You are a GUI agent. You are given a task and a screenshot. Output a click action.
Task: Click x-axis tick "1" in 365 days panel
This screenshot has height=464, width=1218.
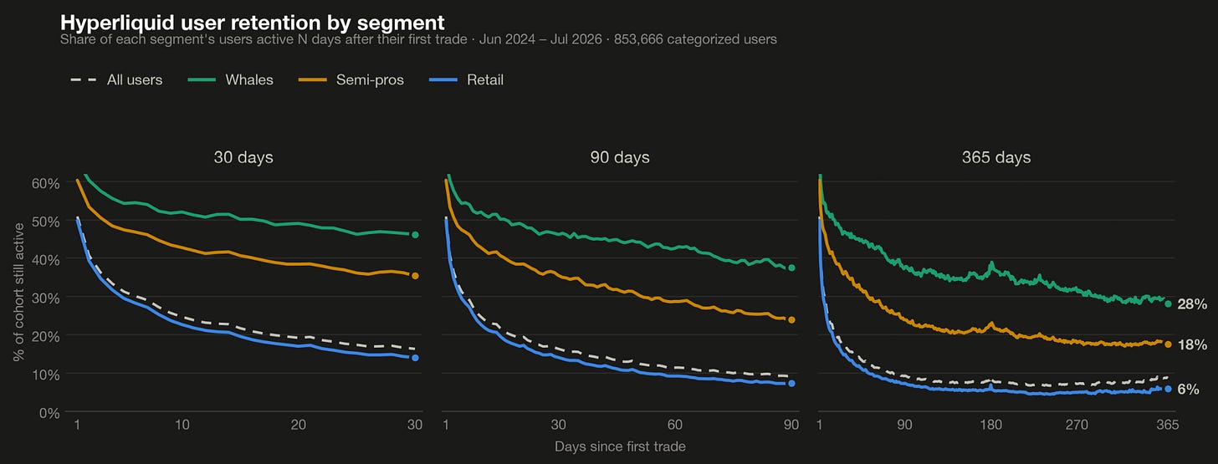(821, 426)
